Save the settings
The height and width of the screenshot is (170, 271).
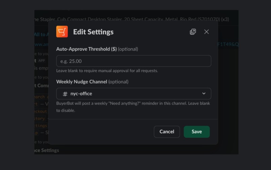197,132
